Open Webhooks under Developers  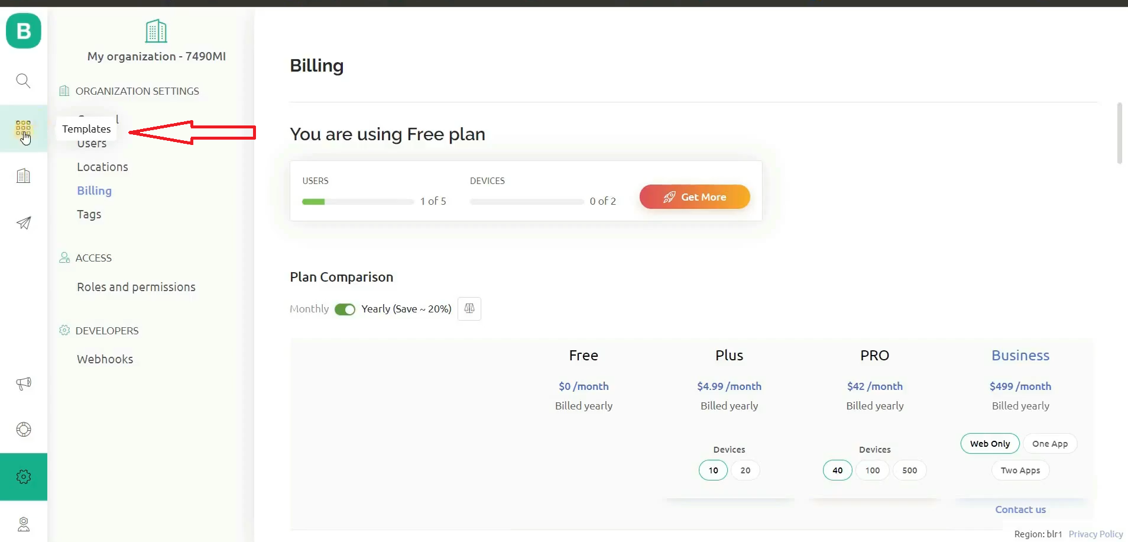click(x=105, y=359)
